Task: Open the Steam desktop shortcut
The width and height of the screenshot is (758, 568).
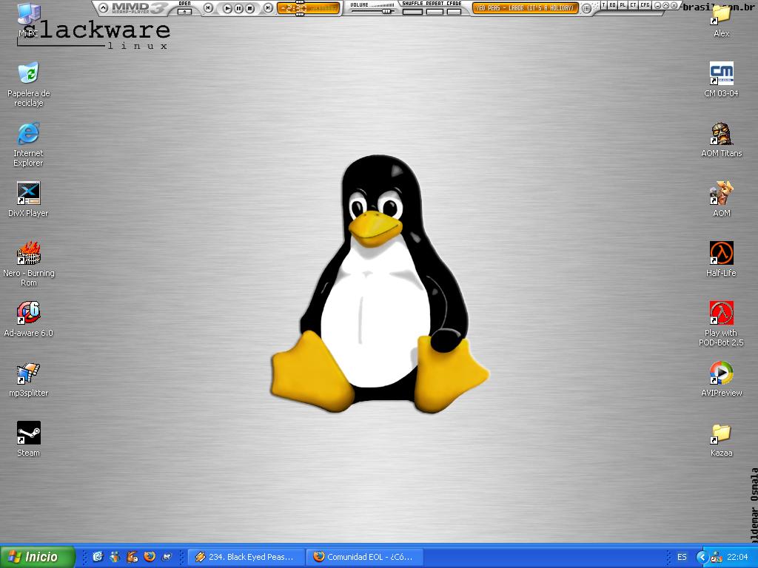Action: 29,433
